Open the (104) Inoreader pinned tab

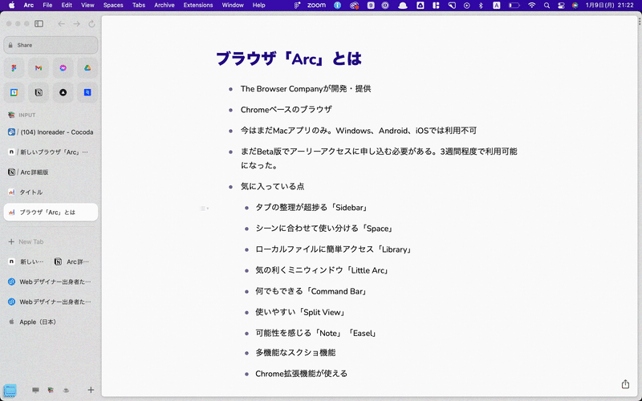[51, 132]
